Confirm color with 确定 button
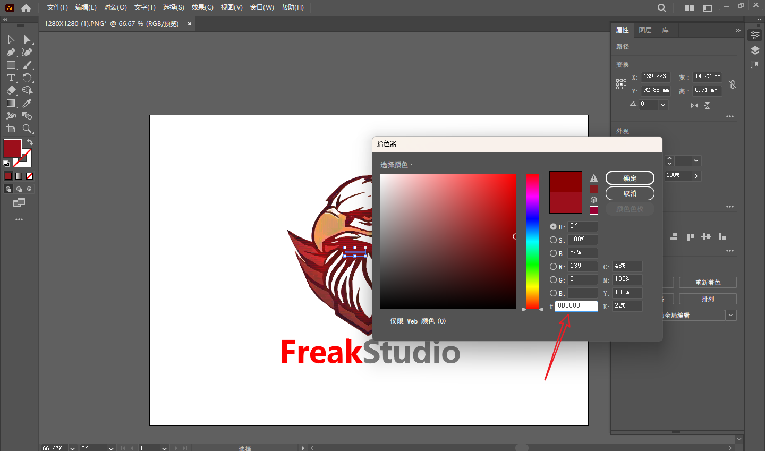Screen dimensions: 765x451 tap(630, 178)
